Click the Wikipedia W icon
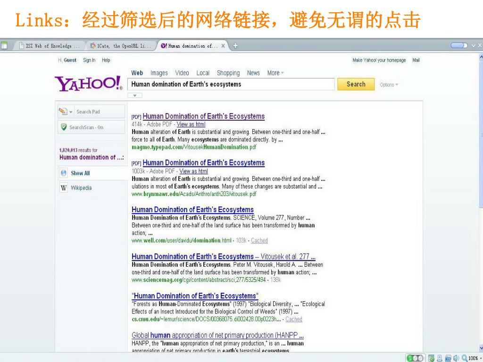Screen dimensions: 483x362 (x=64, y=188)
